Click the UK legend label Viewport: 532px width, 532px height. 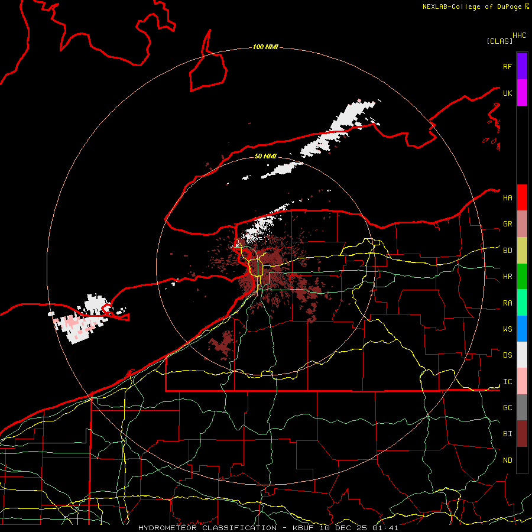tap(507, 93)
